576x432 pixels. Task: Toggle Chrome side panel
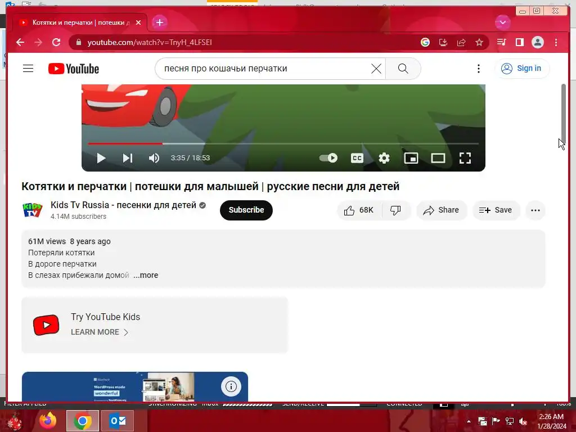(x=519, y=42)
